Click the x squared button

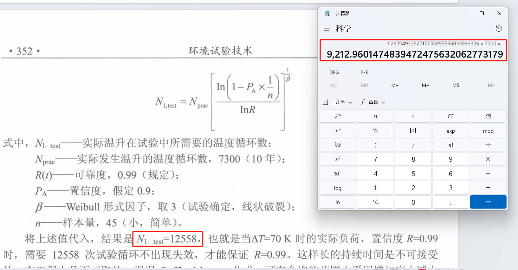337,130
